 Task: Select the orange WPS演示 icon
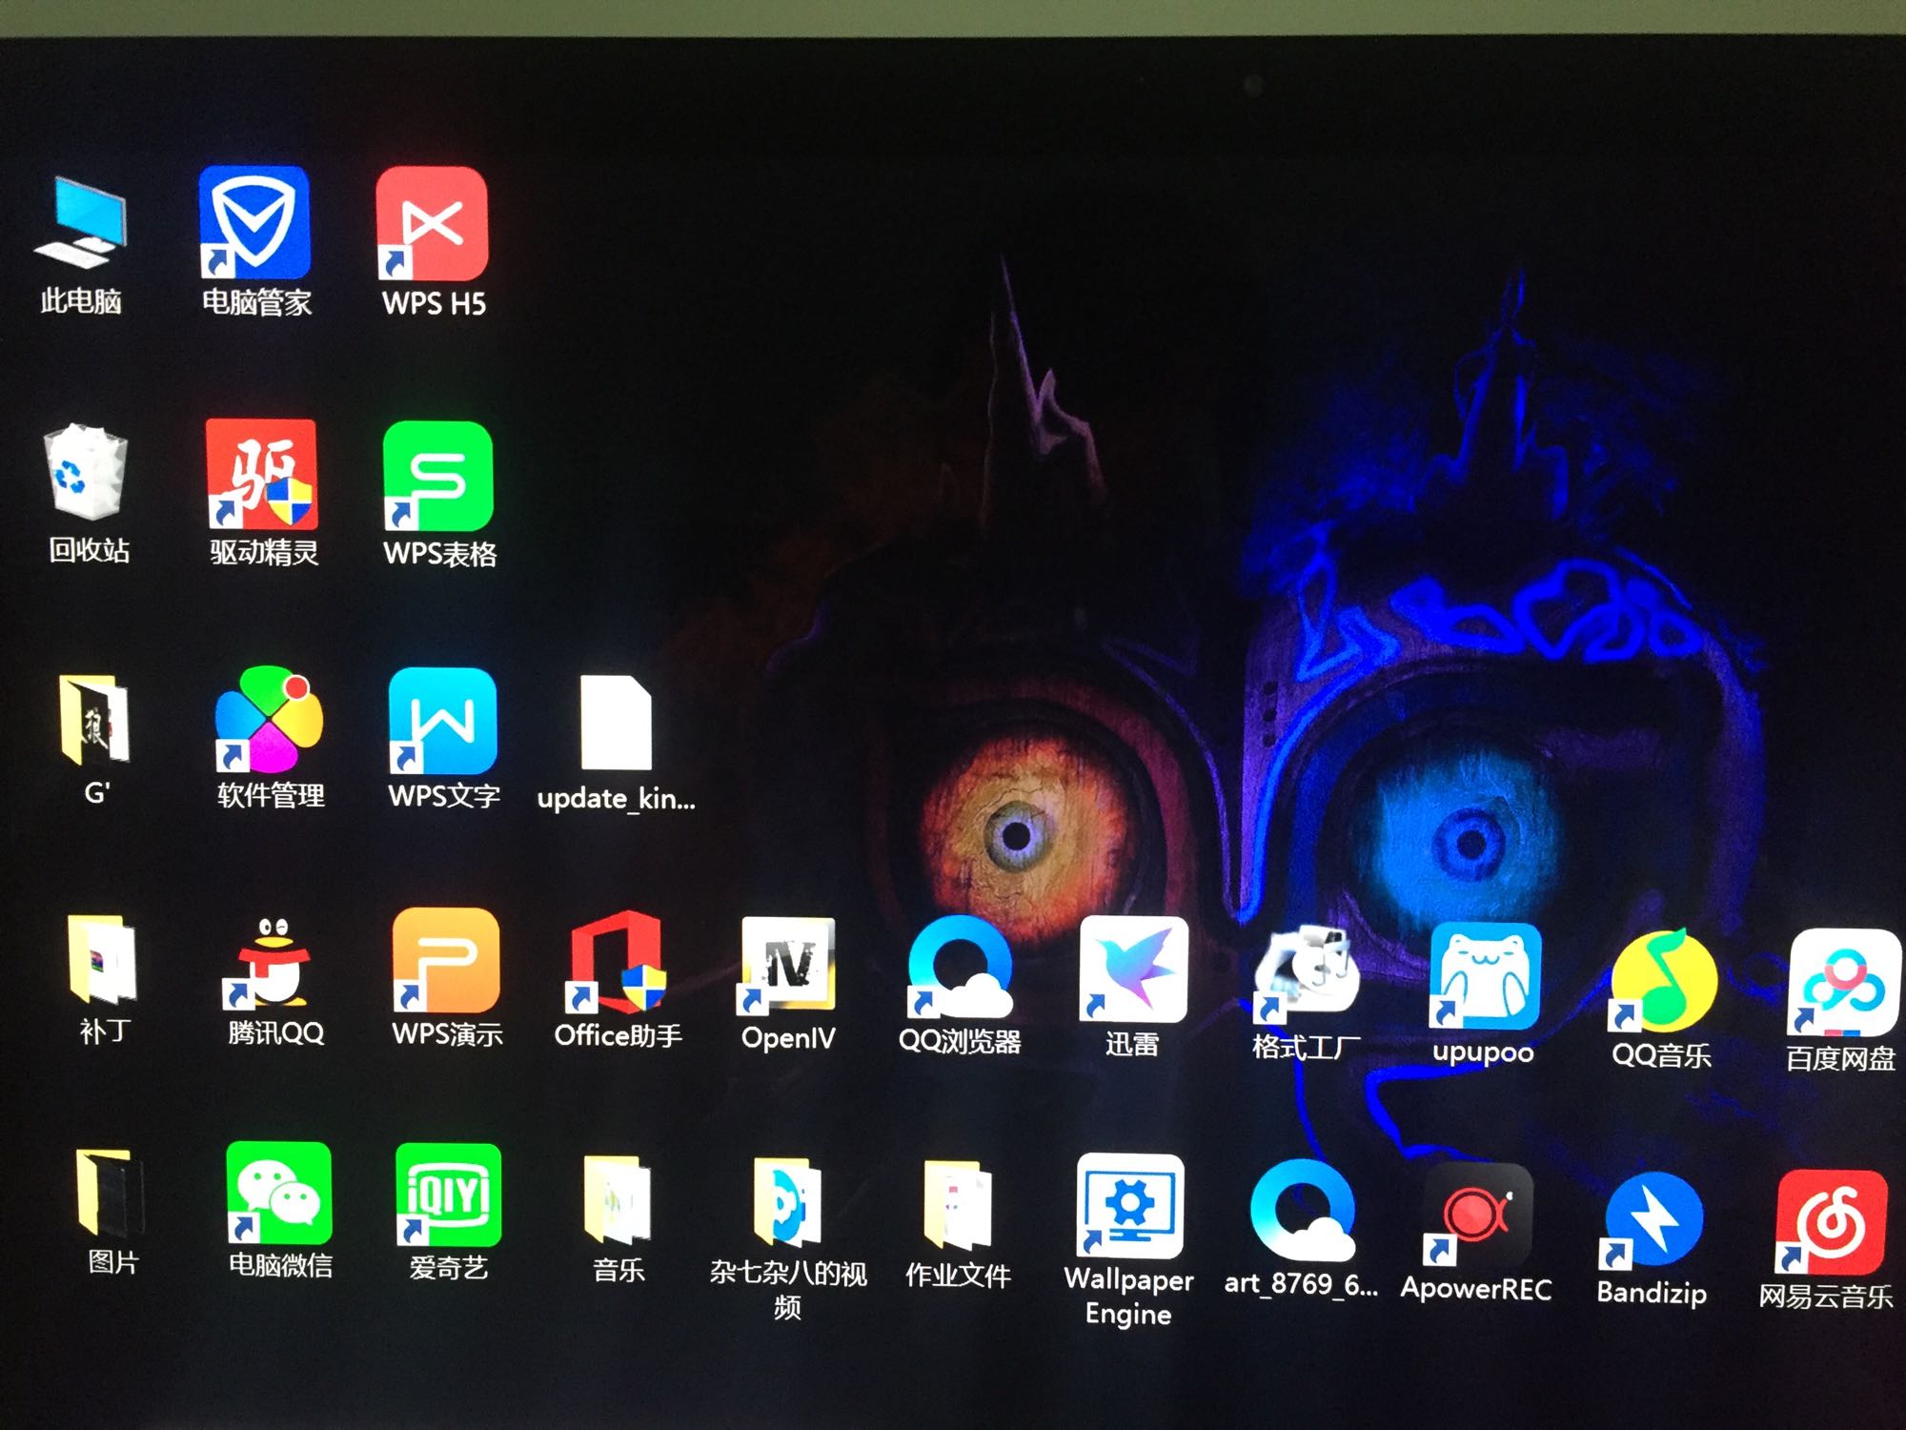[x=446, y=961]
